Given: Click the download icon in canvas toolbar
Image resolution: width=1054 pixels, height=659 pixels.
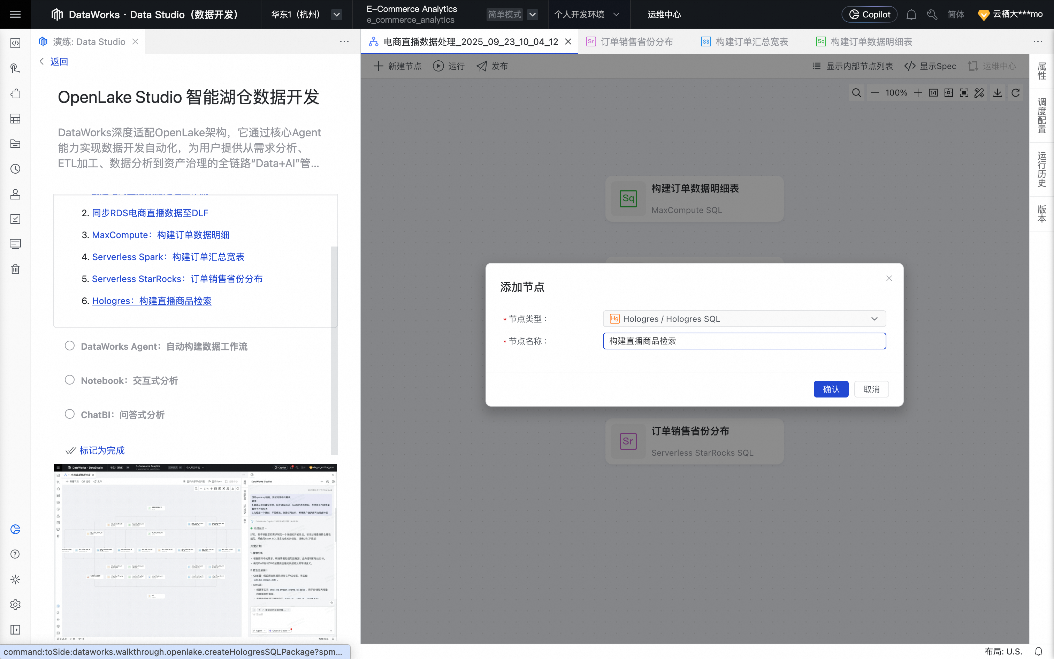Looking at the screenshot, I should click(998, 93).
